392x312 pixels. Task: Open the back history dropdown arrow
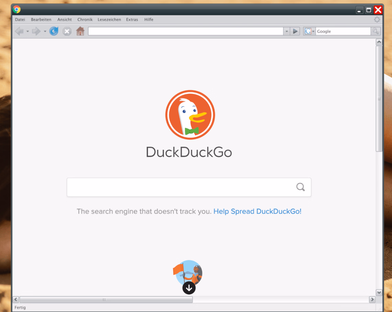click(x=27, y=32)
